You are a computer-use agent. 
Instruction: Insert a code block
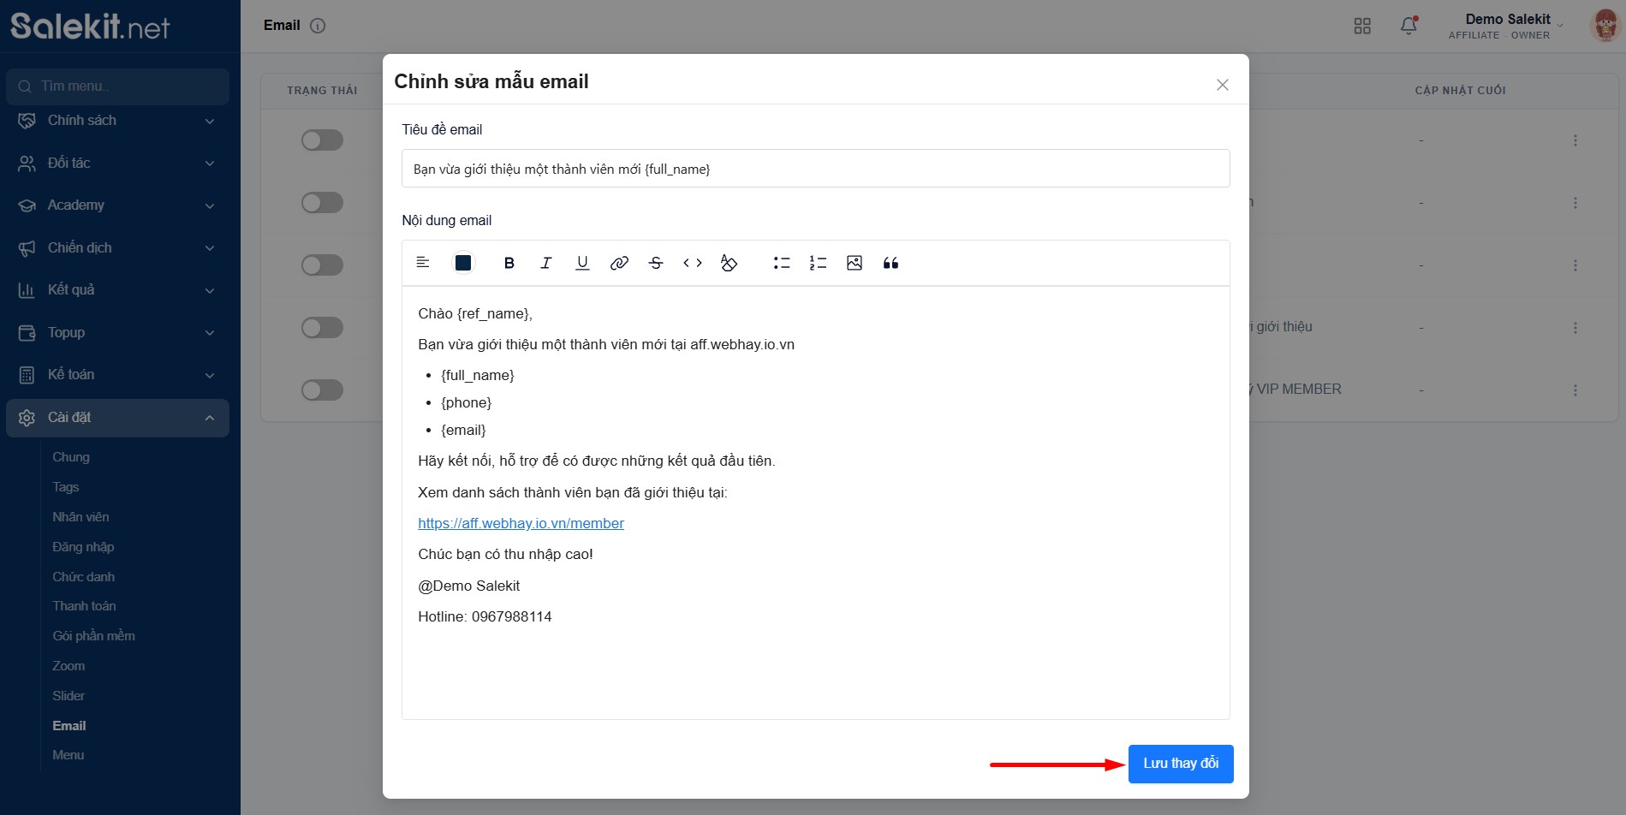pos(692,263)
